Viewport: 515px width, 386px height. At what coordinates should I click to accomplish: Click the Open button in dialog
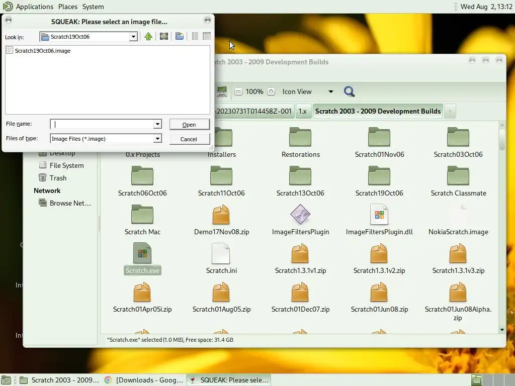pyautogui.click(x=189, y=125)
